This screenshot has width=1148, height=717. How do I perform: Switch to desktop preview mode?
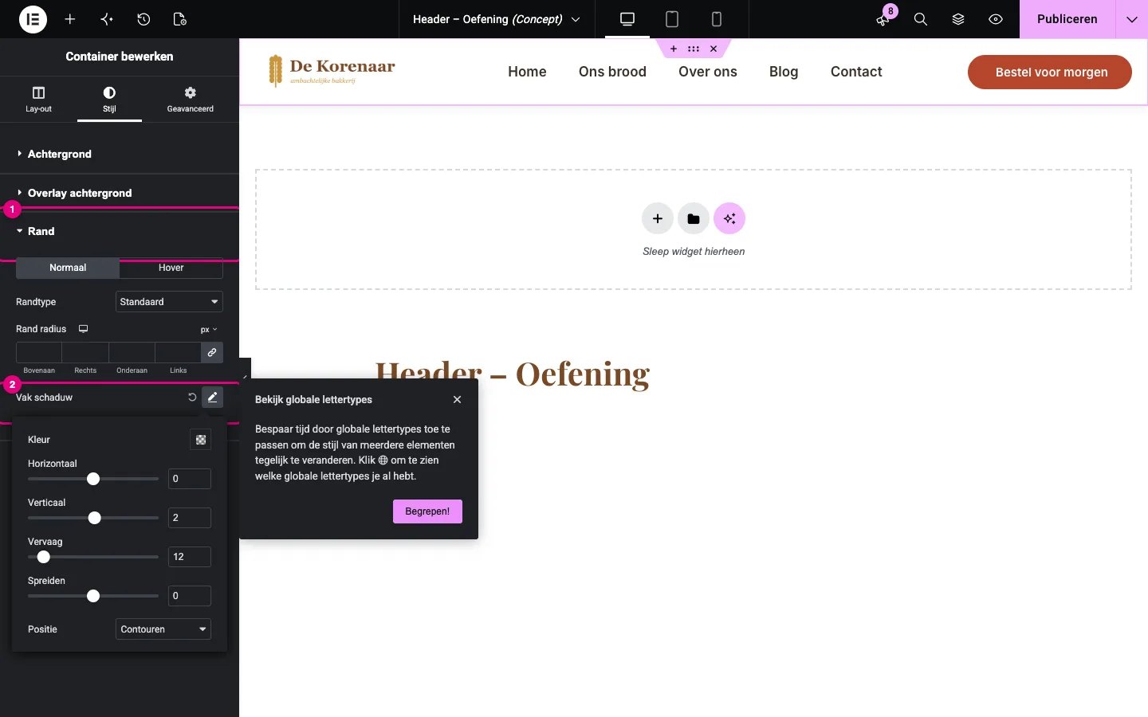point(627,19)
